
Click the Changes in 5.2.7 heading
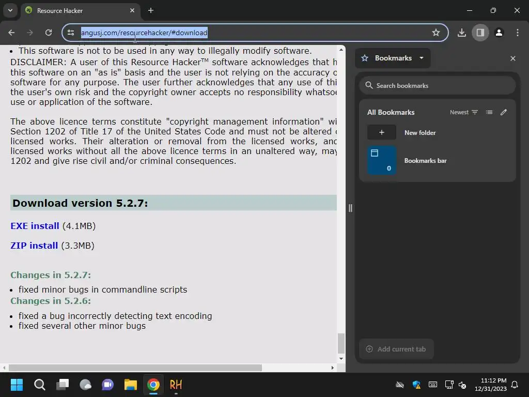[x=51, y=275]
